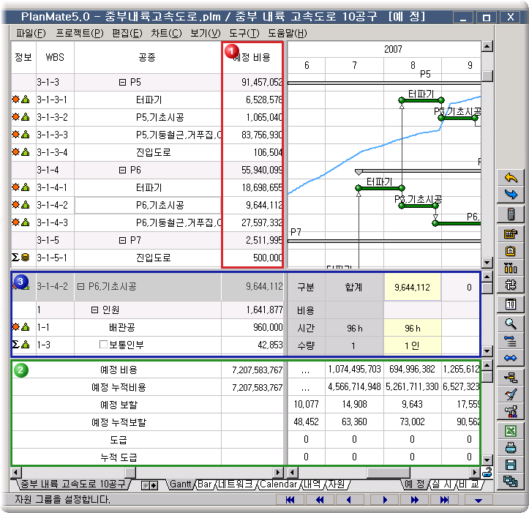
Task: Collapse the P5 tree group
Action: [x=123, y=83]
